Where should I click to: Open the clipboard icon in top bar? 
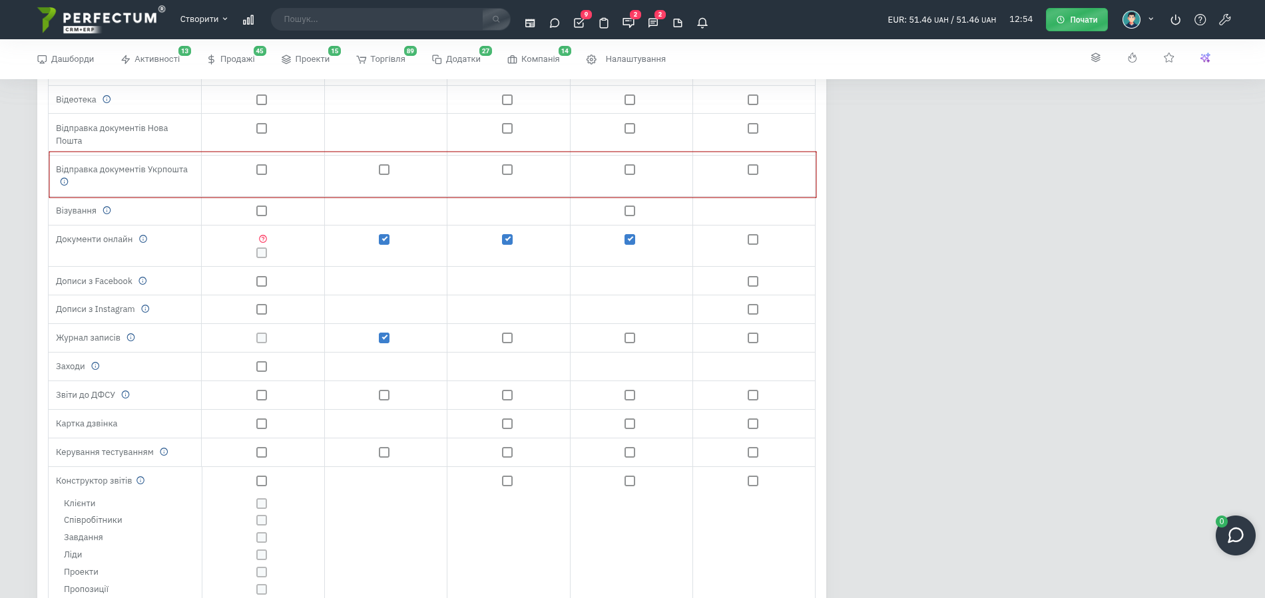(x=604, y=23)
